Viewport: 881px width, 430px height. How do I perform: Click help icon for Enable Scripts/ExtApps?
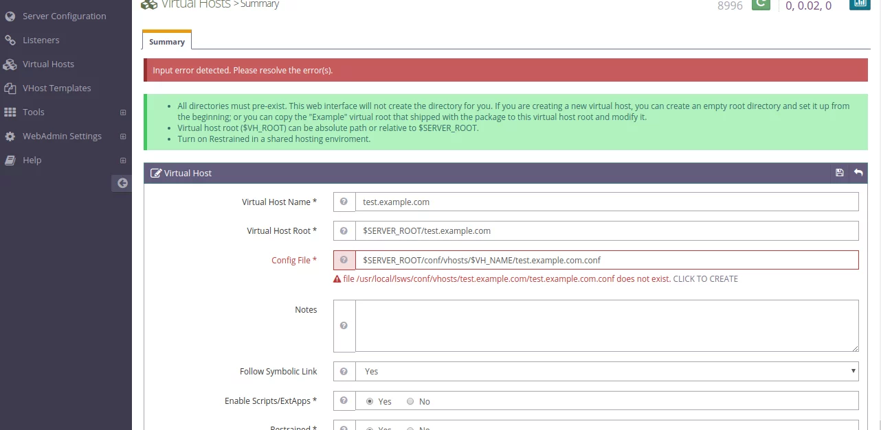[x=344, y=401]
